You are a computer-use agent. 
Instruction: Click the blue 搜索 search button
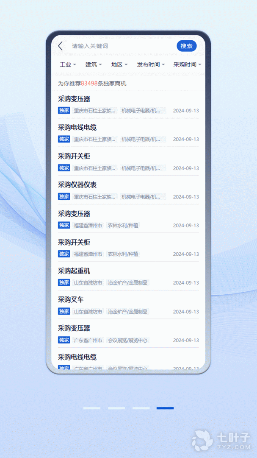(x=186, y=46)
